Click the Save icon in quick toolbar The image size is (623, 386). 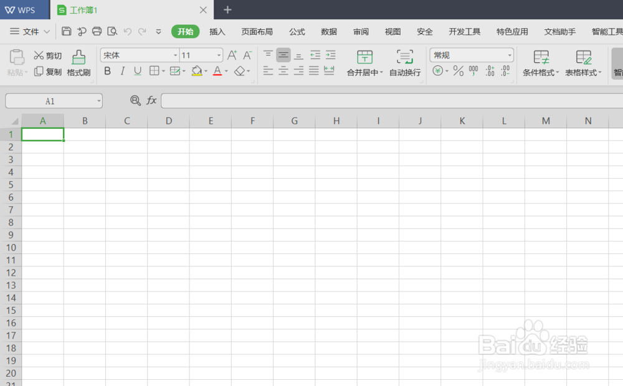click(x=67, y=31)
